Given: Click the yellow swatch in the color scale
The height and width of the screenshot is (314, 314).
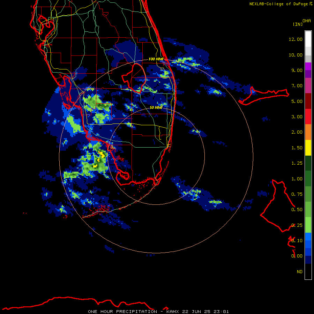Looking at the screenshot, I should tap(308, 148).
